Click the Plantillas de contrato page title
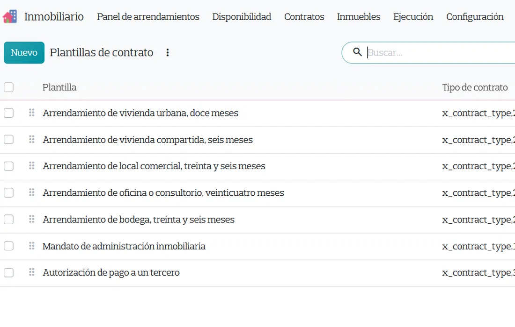This screenshot has width=515, height=327. [102, 52]
